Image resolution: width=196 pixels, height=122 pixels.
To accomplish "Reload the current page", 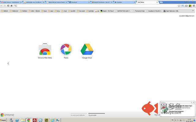I will [8, 6].
